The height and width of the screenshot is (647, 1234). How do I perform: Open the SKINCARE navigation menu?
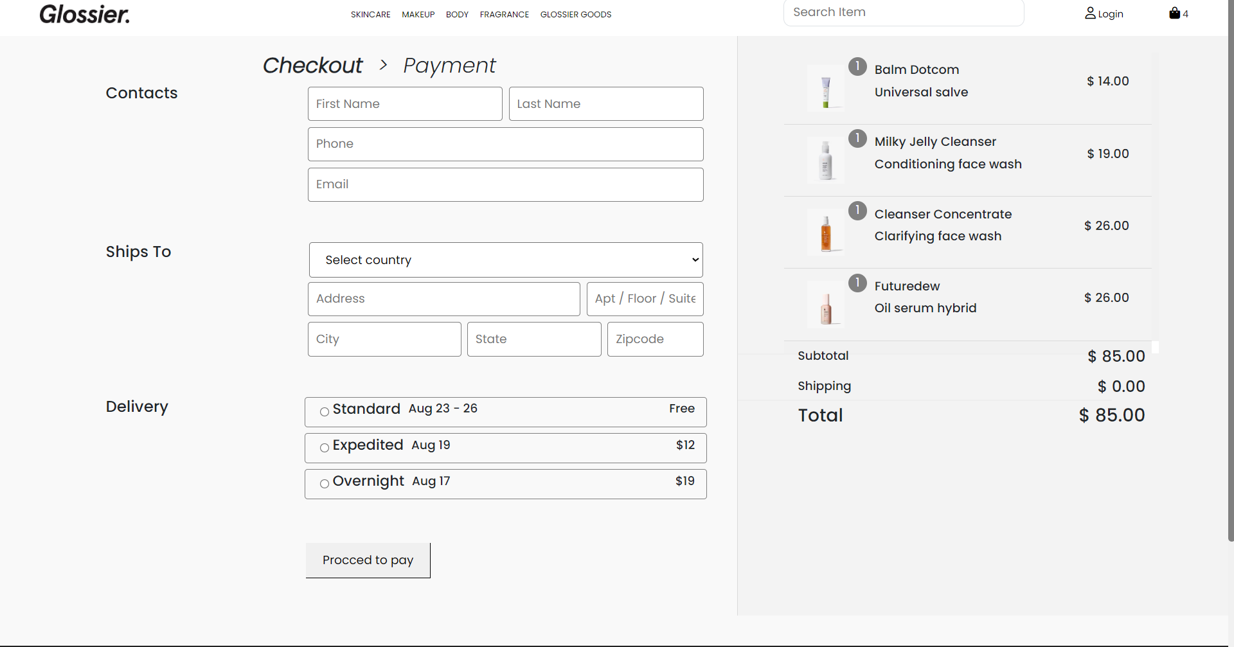370,14
